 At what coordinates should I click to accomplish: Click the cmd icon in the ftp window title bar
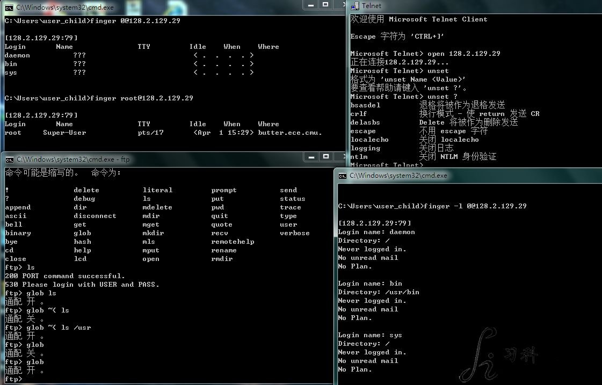[x=10, y=159]
